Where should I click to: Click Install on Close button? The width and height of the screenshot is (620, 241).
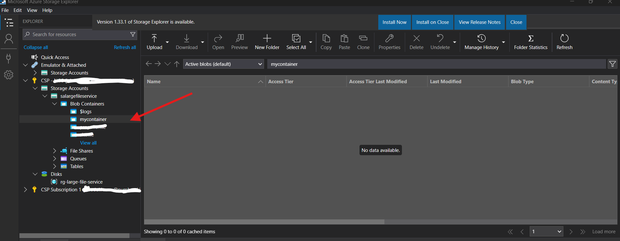432,22
